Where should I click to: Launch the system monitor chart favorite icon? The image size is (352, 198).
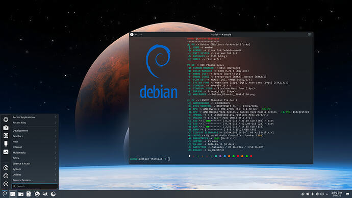coord(6,152)
